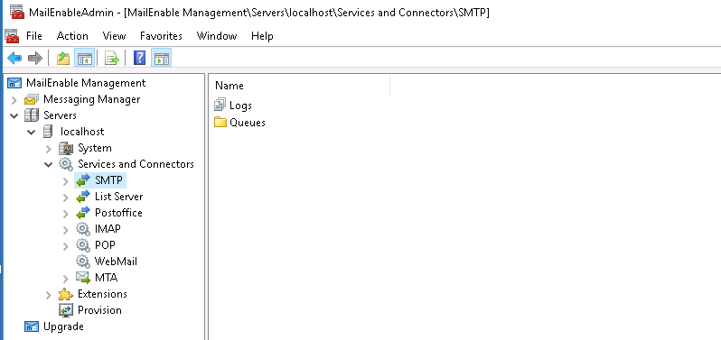Screen dimensions: 721x340
Task: Click the Postoffice arrows icon
Action: [83, 213]
